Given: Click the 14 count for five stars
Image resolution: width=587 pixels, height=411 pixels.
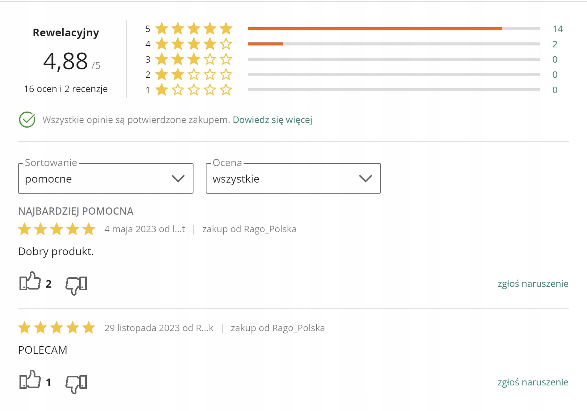Looking at the screenshot, I should (558, 29).
